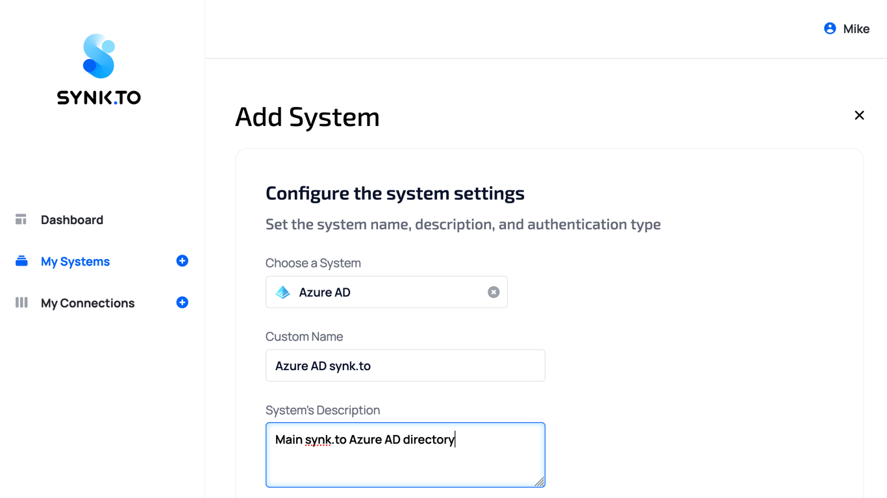
Task: Navigate to My Connections
Action: [88, 303]
